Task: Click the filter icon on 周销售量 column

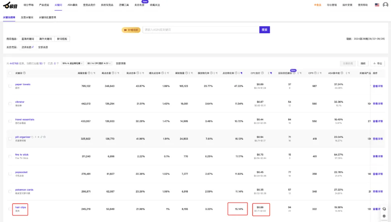Action: (192, 73)
